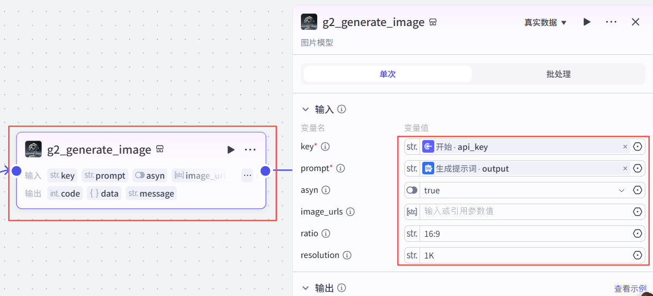Show info for the ratio parameter
This screenshot has height=296, width=653.
pyautogui.click(x=325, y=234)
